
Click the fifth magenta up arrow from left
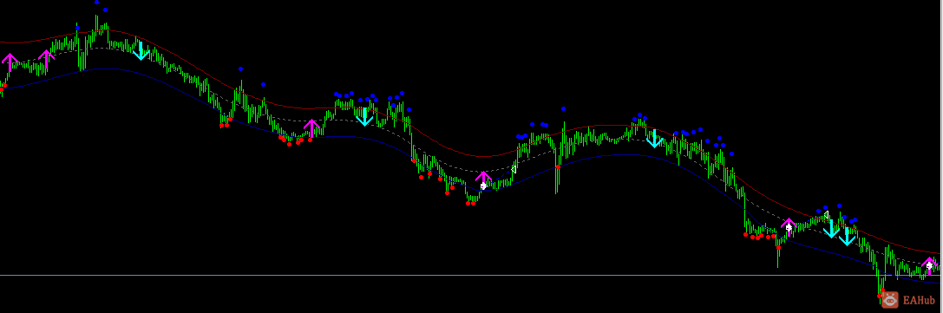789,227
